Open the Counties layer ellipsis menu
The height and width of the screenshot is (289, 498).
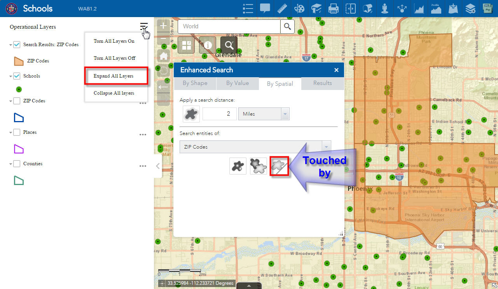click(143, 166)
